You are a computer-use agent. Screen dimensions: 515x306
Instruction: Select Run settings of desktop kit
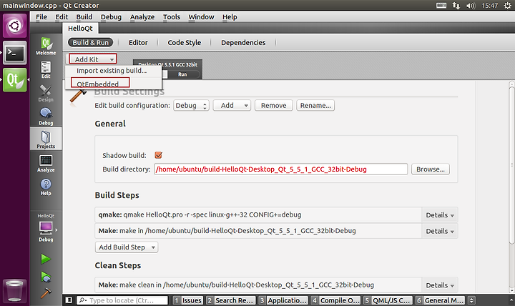tap(182, 74)
